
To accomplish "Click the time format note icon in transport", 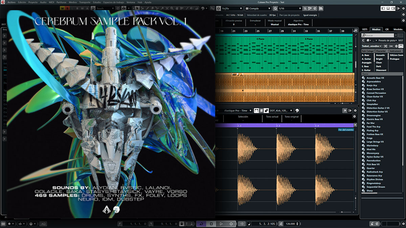I will 250,224.
